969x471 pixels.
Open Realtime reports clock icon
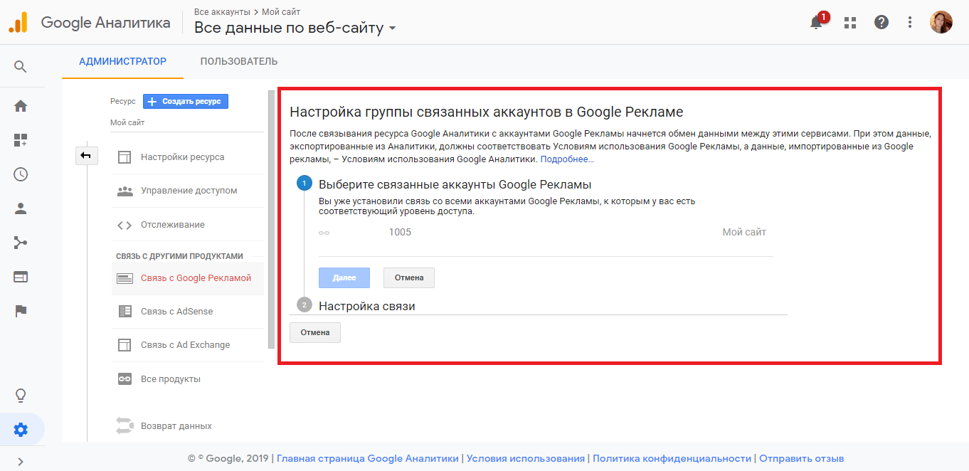[21, 174]
